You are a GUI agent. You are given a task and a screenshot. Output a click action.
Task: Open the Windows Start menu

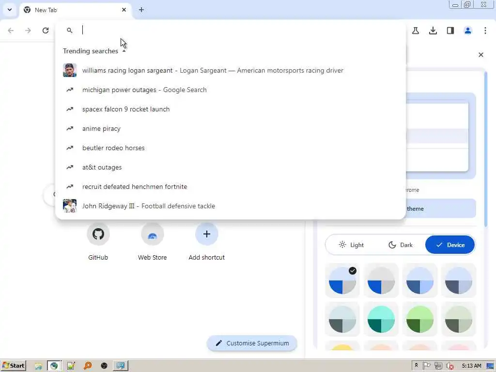point(13,366)
